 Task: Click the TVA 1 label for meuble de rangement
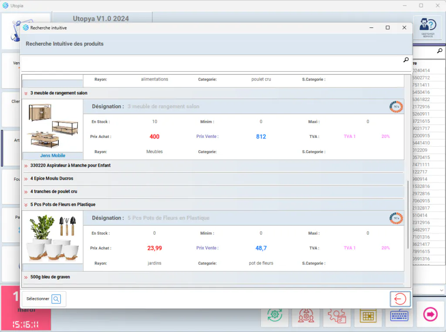click(350, 137)
